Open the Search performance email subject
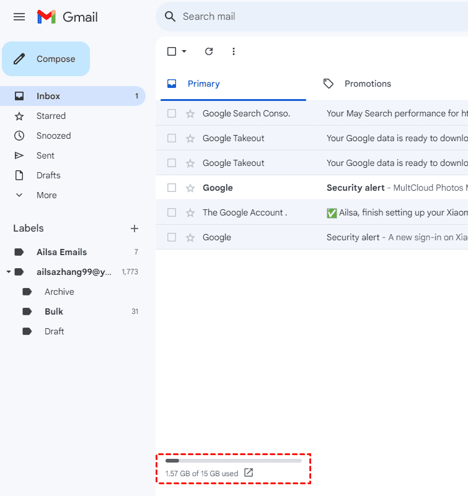The width and height of the screenshot is (468, 496). (397, 113)
